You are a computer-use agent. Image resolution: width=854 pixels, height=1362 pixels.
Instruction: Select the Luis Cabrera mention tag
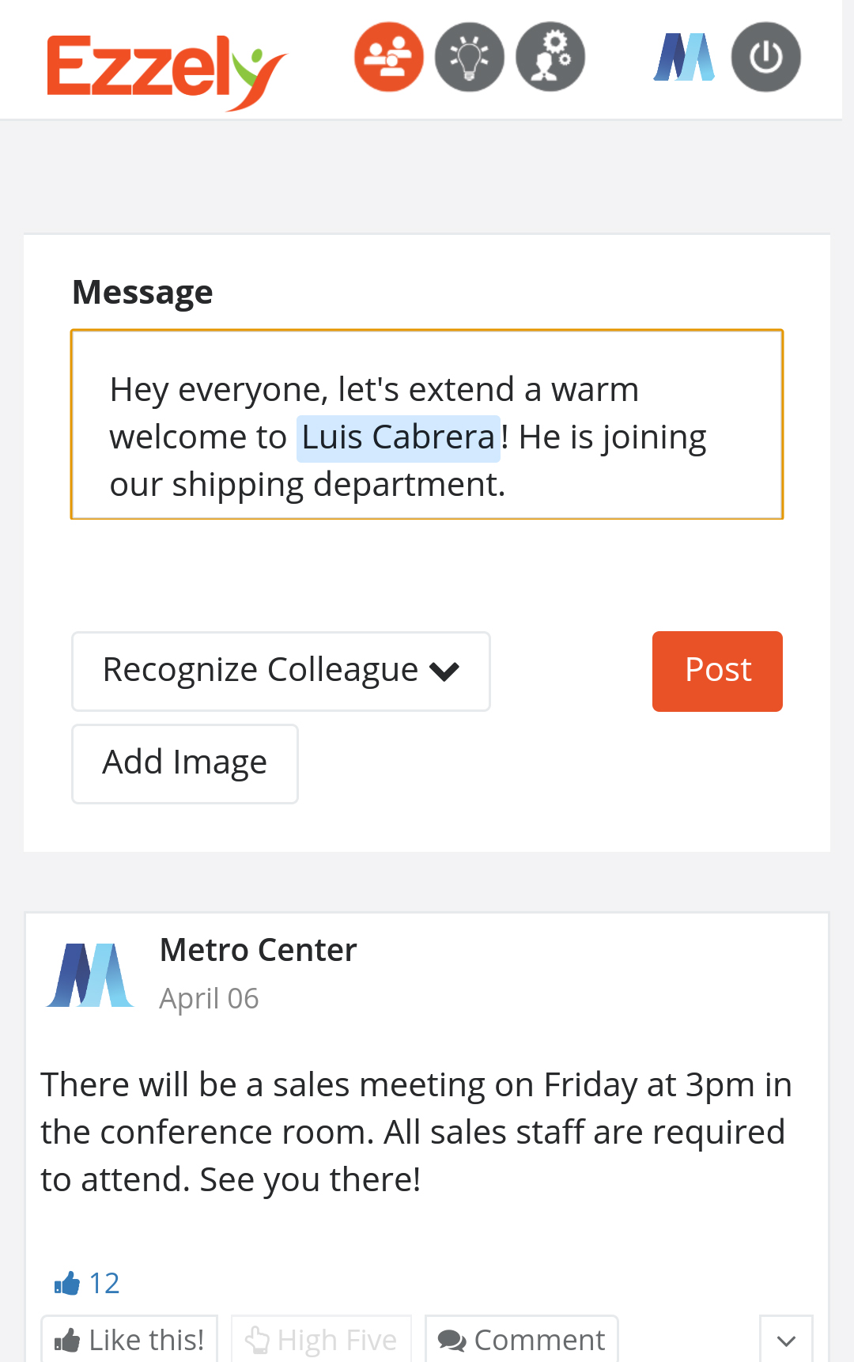point(399,438)
